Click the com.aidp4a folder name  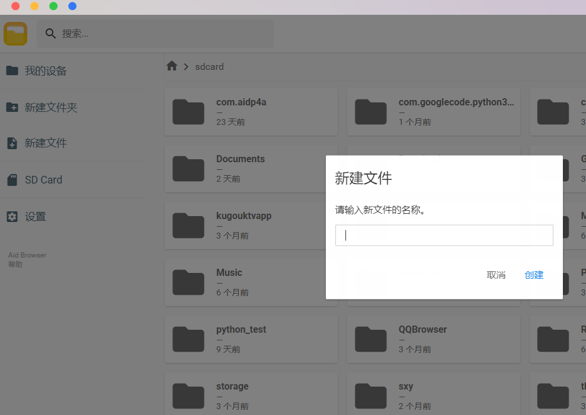point(241,102)
